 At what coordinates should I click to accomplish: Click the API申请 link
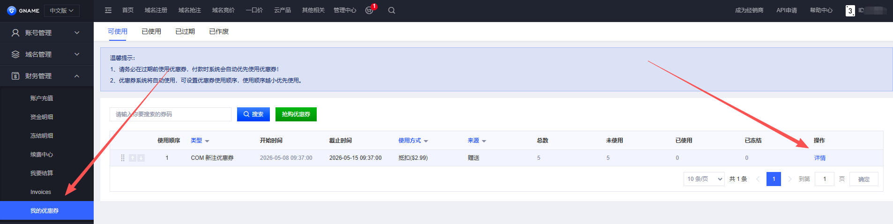(787, 10)
